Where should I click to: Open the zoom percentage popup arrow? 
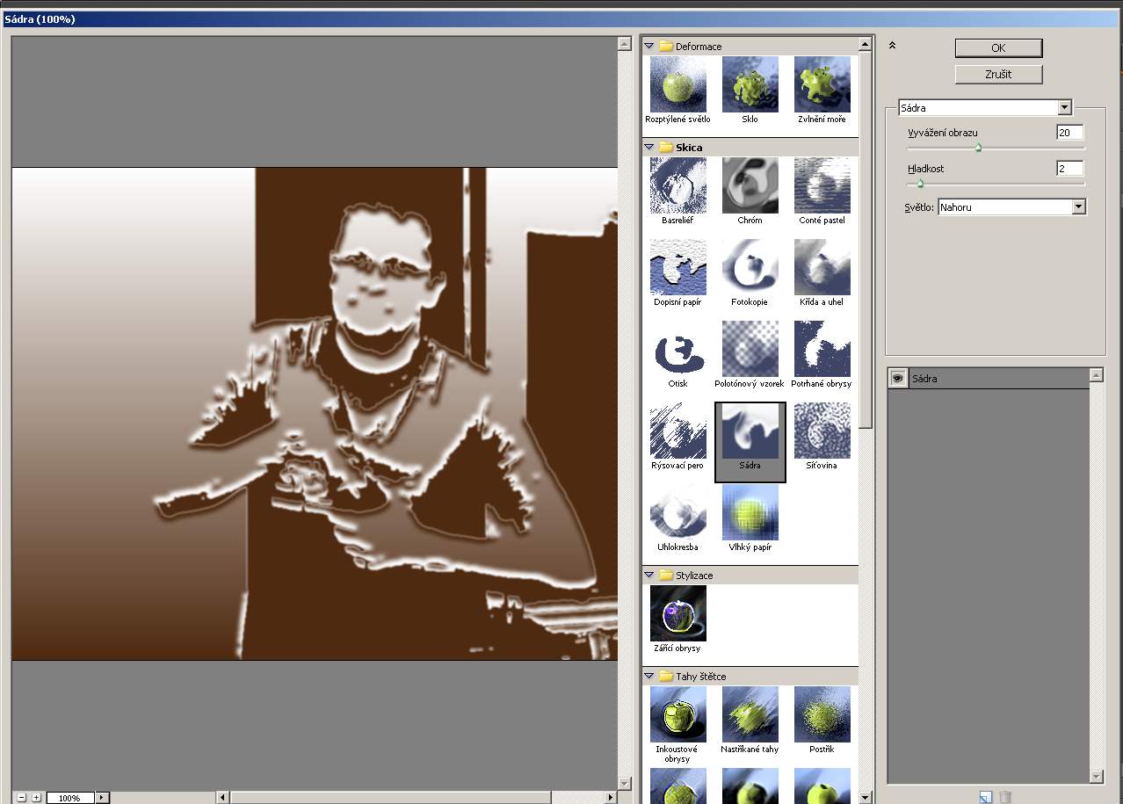point(102,798)
